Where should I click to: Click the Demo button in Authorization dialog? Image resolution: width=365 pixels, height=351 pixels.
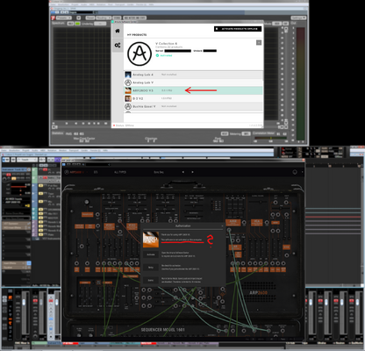pos(151,280)
